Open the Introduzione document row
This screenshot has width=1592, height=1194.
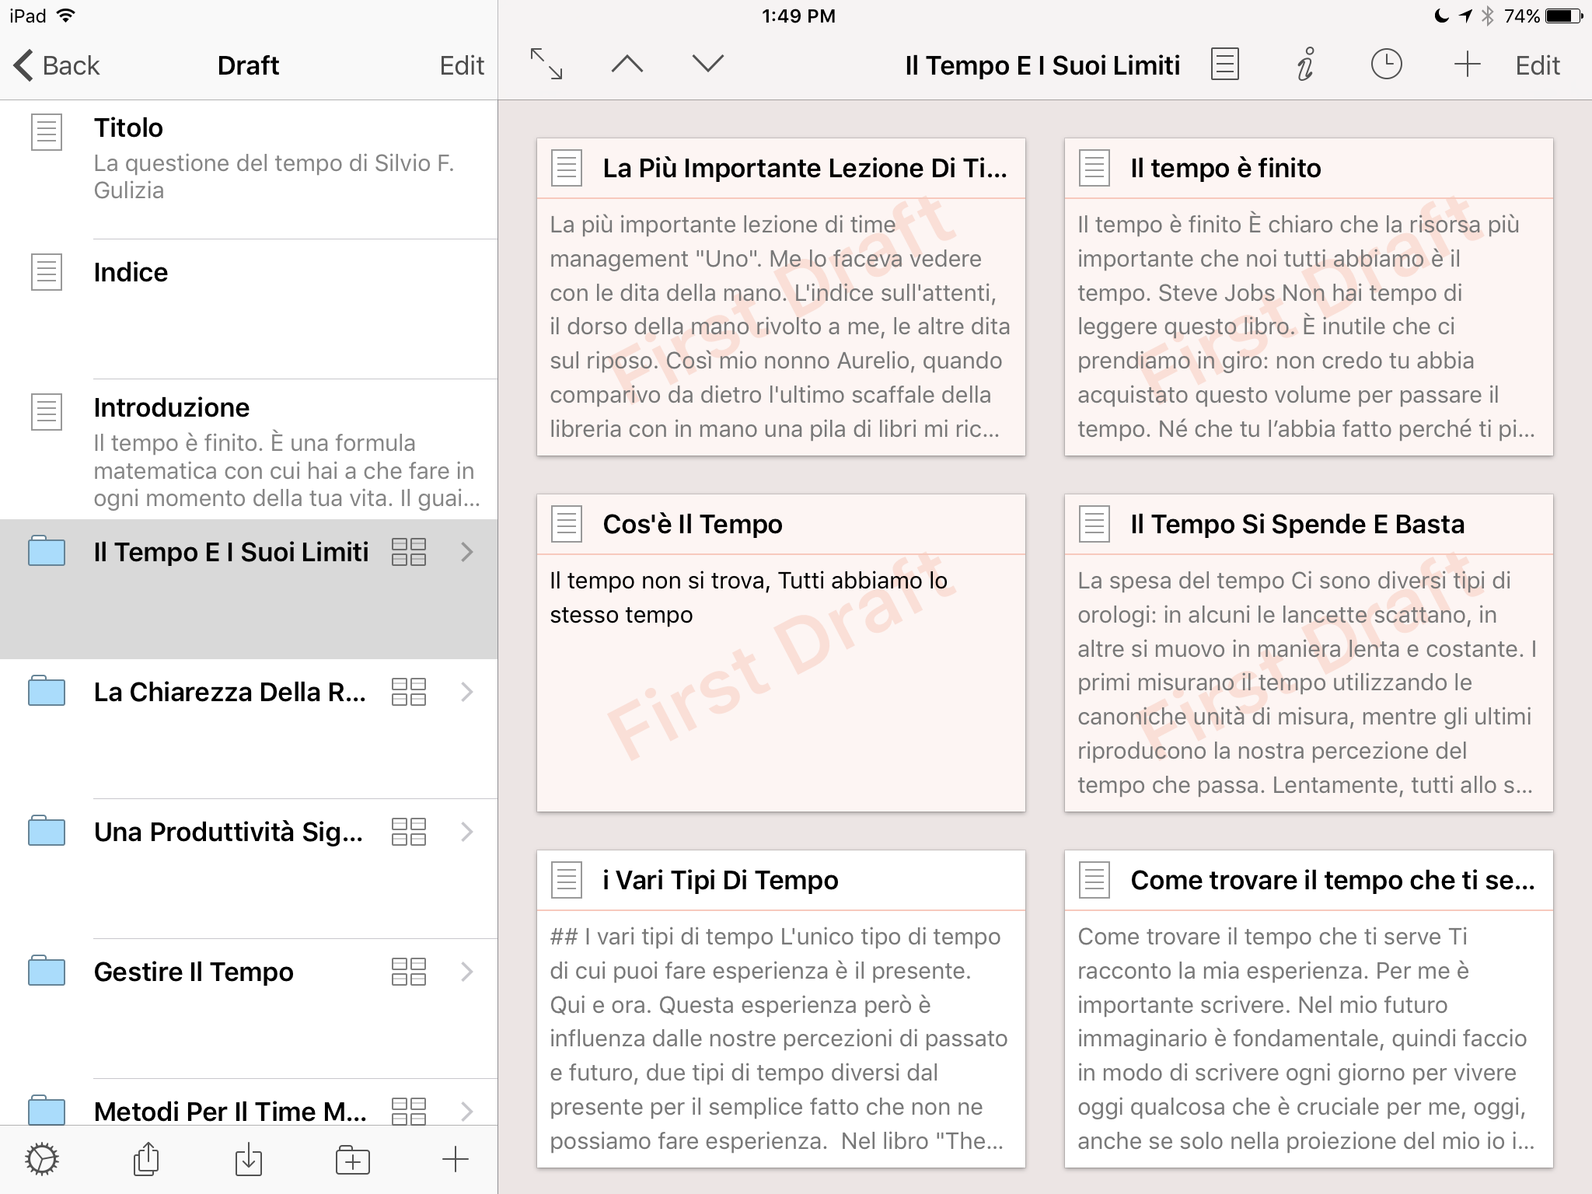pos(249,449)
